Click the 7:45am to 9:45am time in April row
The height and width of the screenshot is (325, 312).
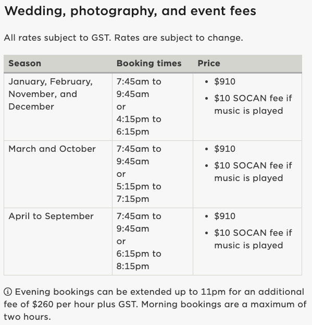139,223
